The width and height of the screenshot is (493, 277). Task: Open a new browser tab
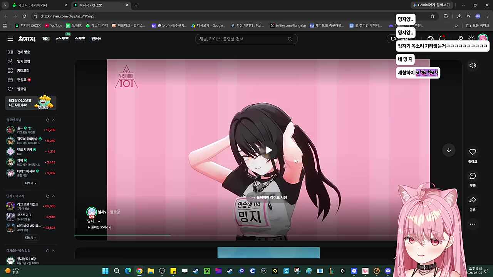click(136, 5)
